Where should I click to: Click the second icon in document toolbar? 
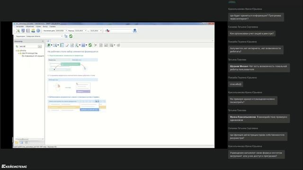coord(55,45)
